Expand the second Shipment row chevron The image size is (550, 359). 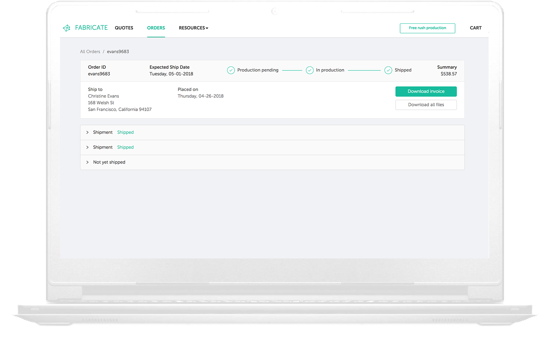pos(87,147)
